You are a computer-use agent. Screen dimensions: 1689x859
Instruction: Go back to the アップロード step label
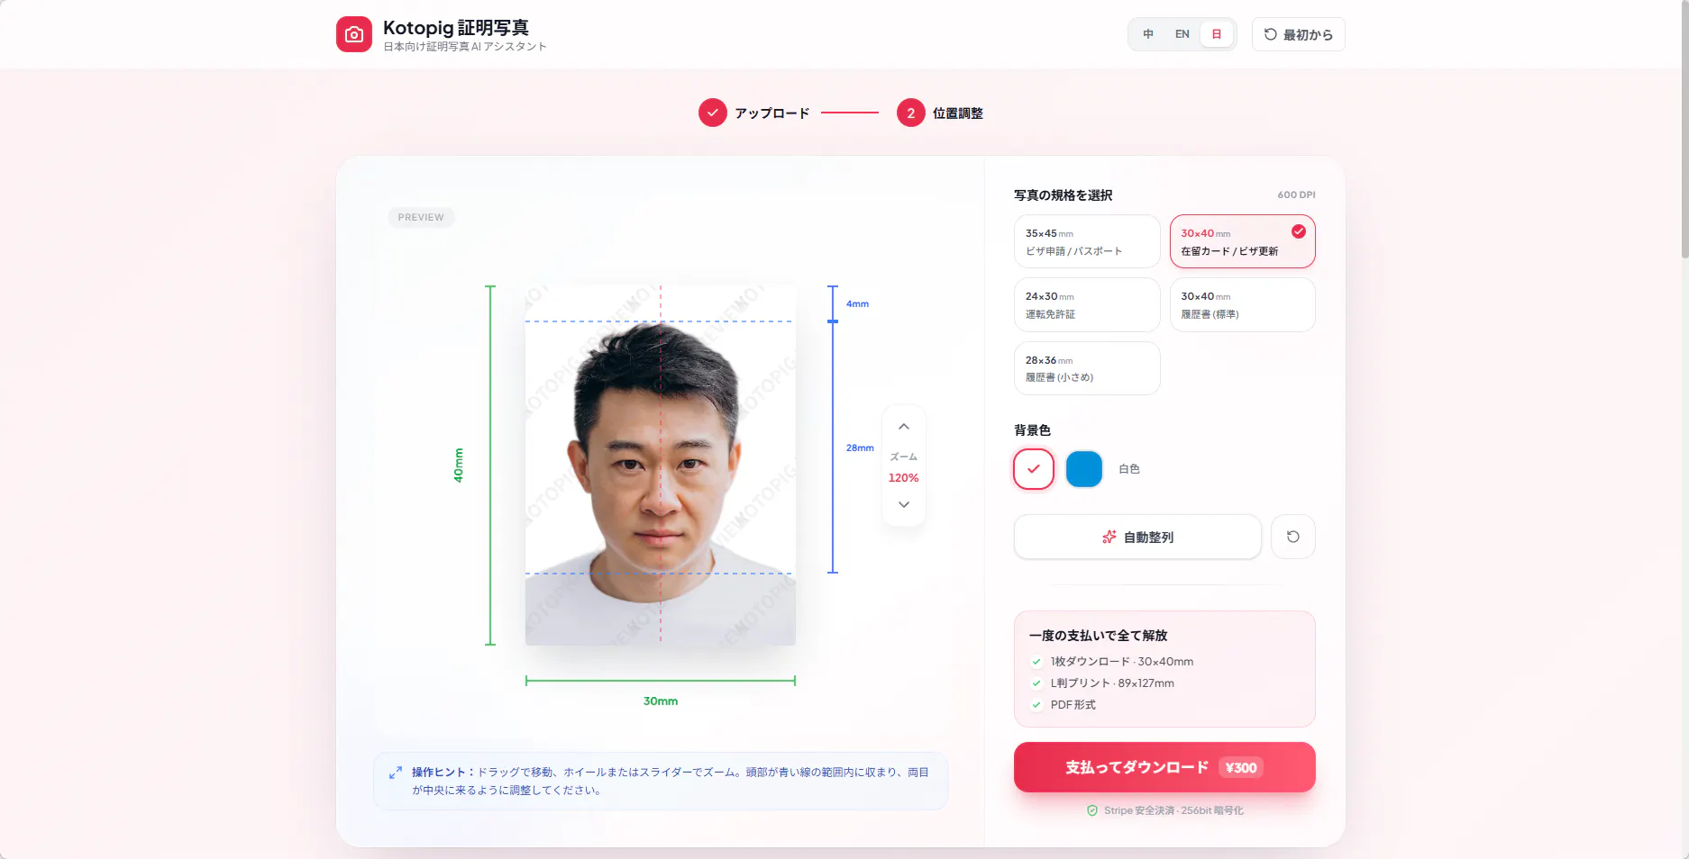[771, 113]
